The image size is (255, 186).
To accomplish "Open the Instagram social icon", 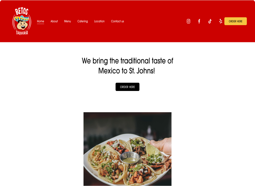I will click(188, 21).
